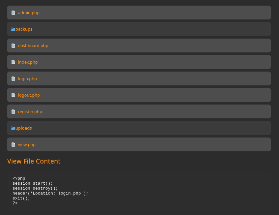
Task: Click the blue folder icon for uploads
Action: click(13, 128)
